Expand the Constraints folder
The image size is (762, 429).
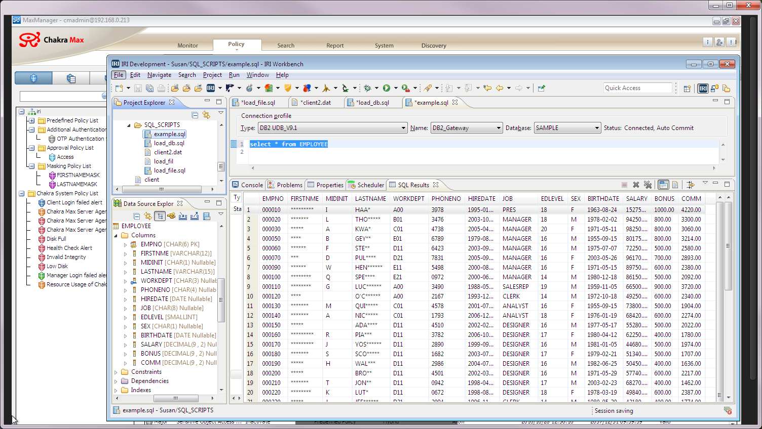[116, 372]
